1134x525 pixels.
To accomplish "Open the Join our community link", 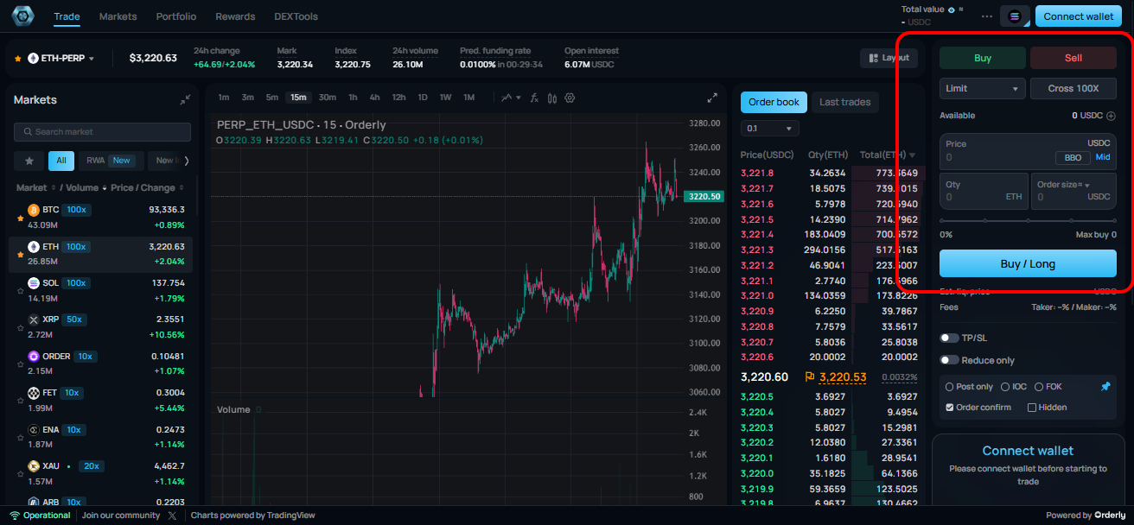I will coord(121,515).
